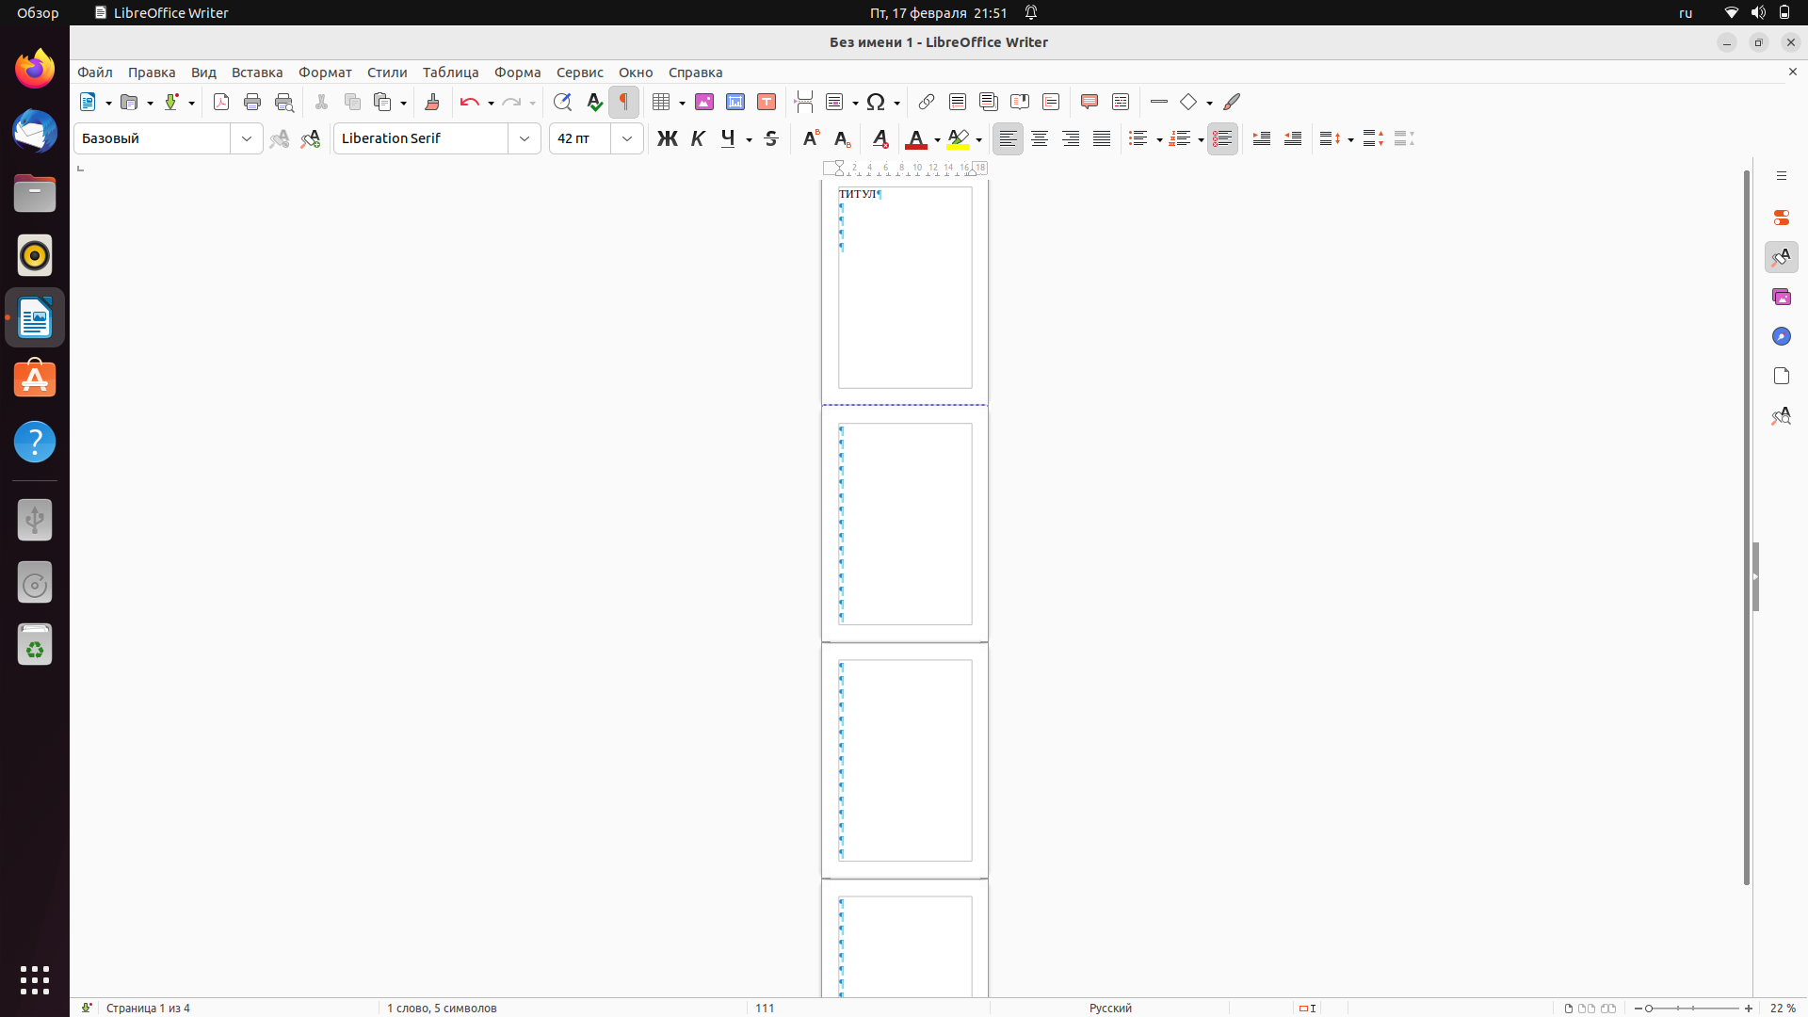Click the Insert Chart icon
Screen dimensions: 1808x1017
735,102
